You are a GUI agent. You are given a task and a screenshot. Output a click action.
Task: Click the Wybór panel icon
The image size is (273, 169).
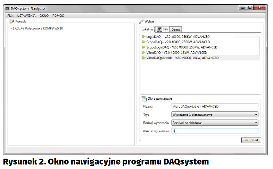coord(141,21)
